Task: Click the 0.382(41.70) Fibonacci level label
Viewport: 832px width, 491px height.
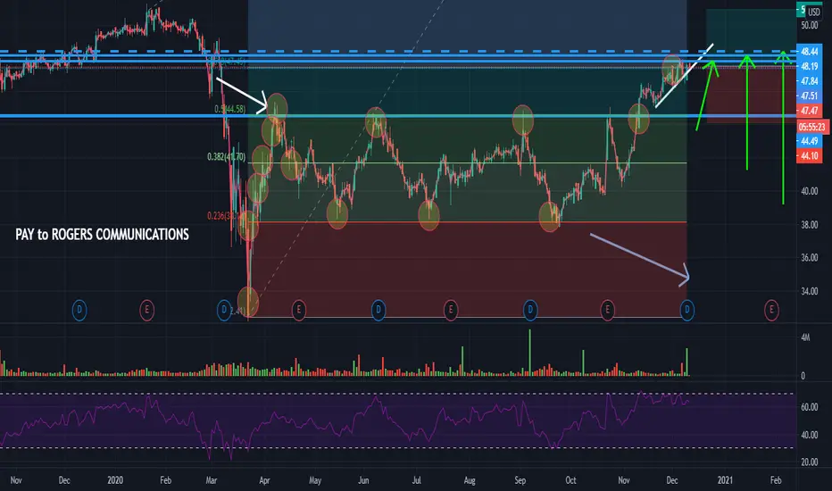Action: coord(226,156)
